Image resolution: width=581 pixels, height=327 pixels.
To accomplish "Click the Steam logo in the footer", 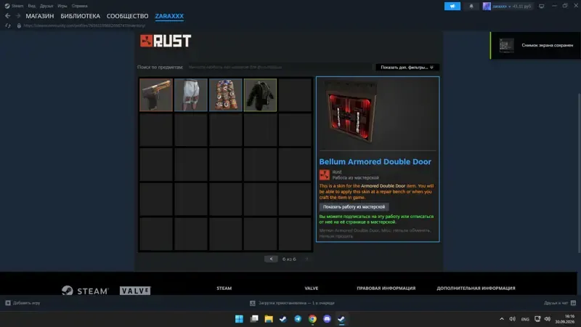I will (85, 291).
